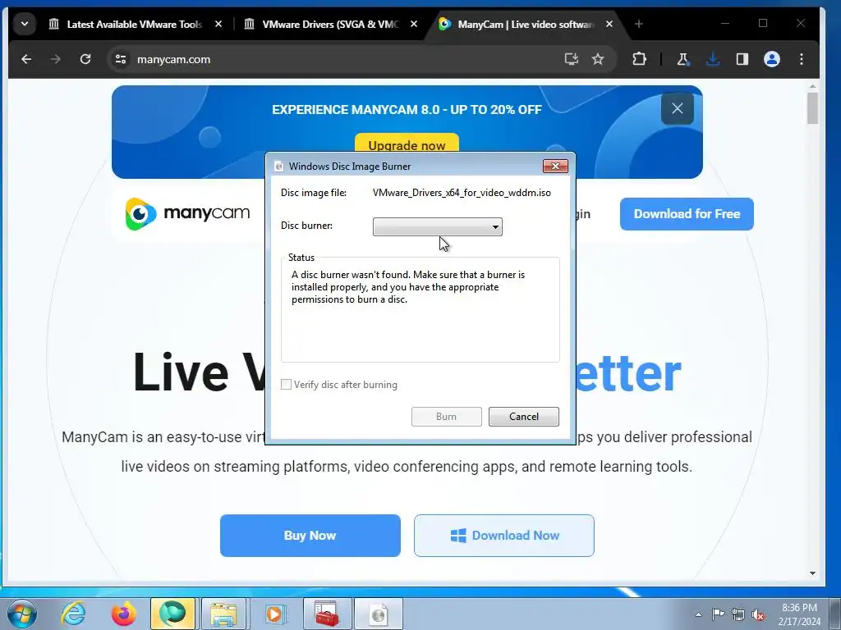841x630 pixels.
Task: Open Windows Media Player from taskbar
Action: [274, 614]
